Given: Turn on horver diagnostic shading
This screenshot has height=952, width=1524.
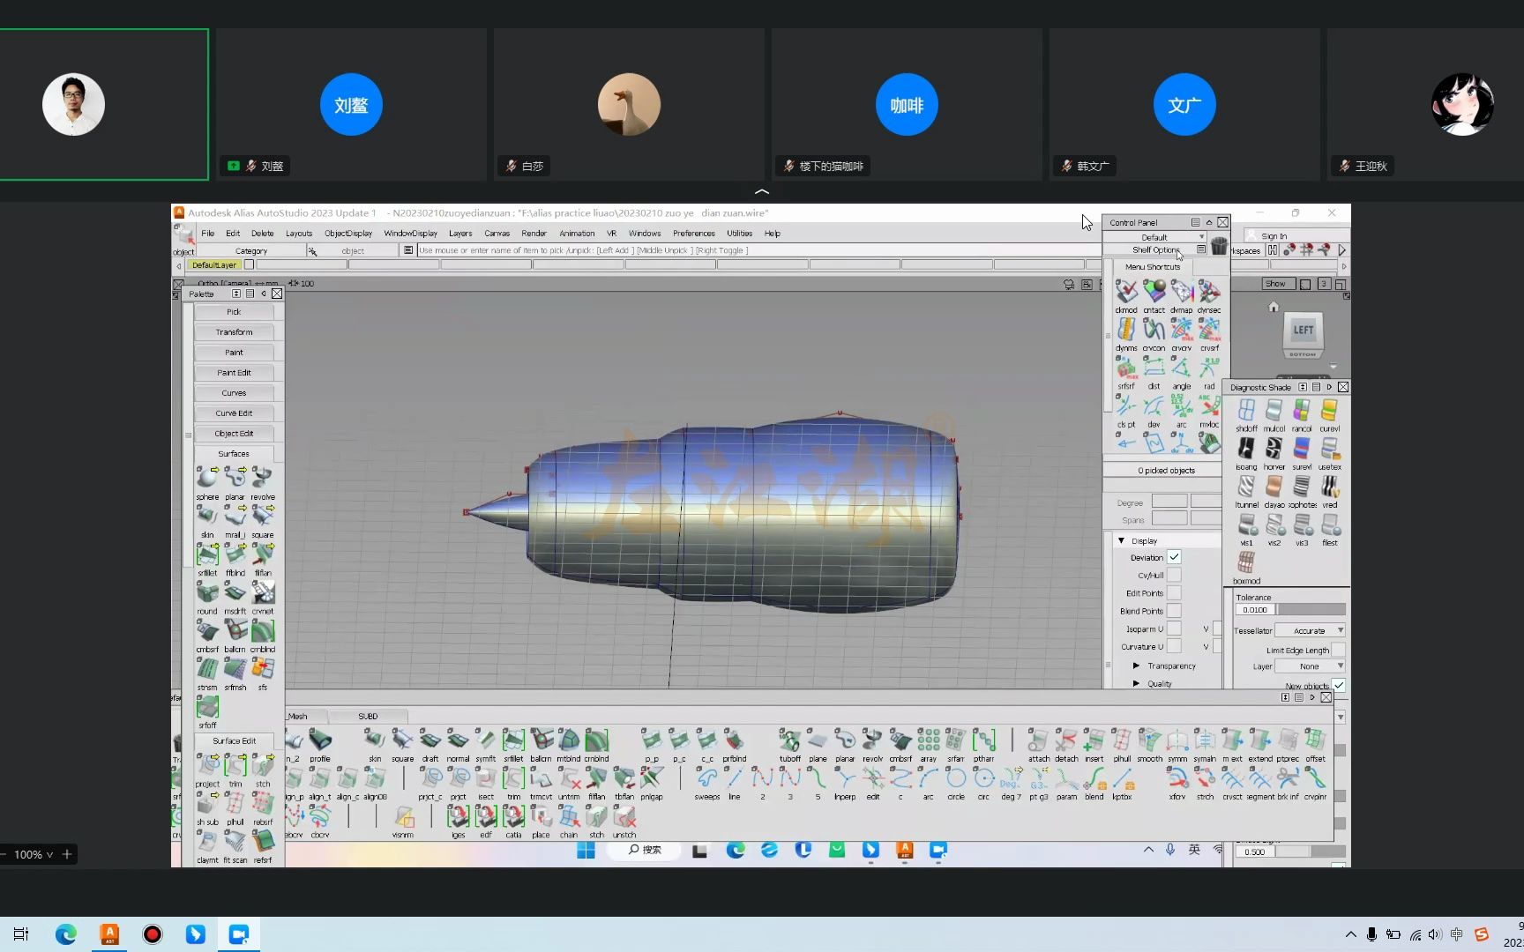Looking at the screenshot, I should click(x=1274, y=450).
